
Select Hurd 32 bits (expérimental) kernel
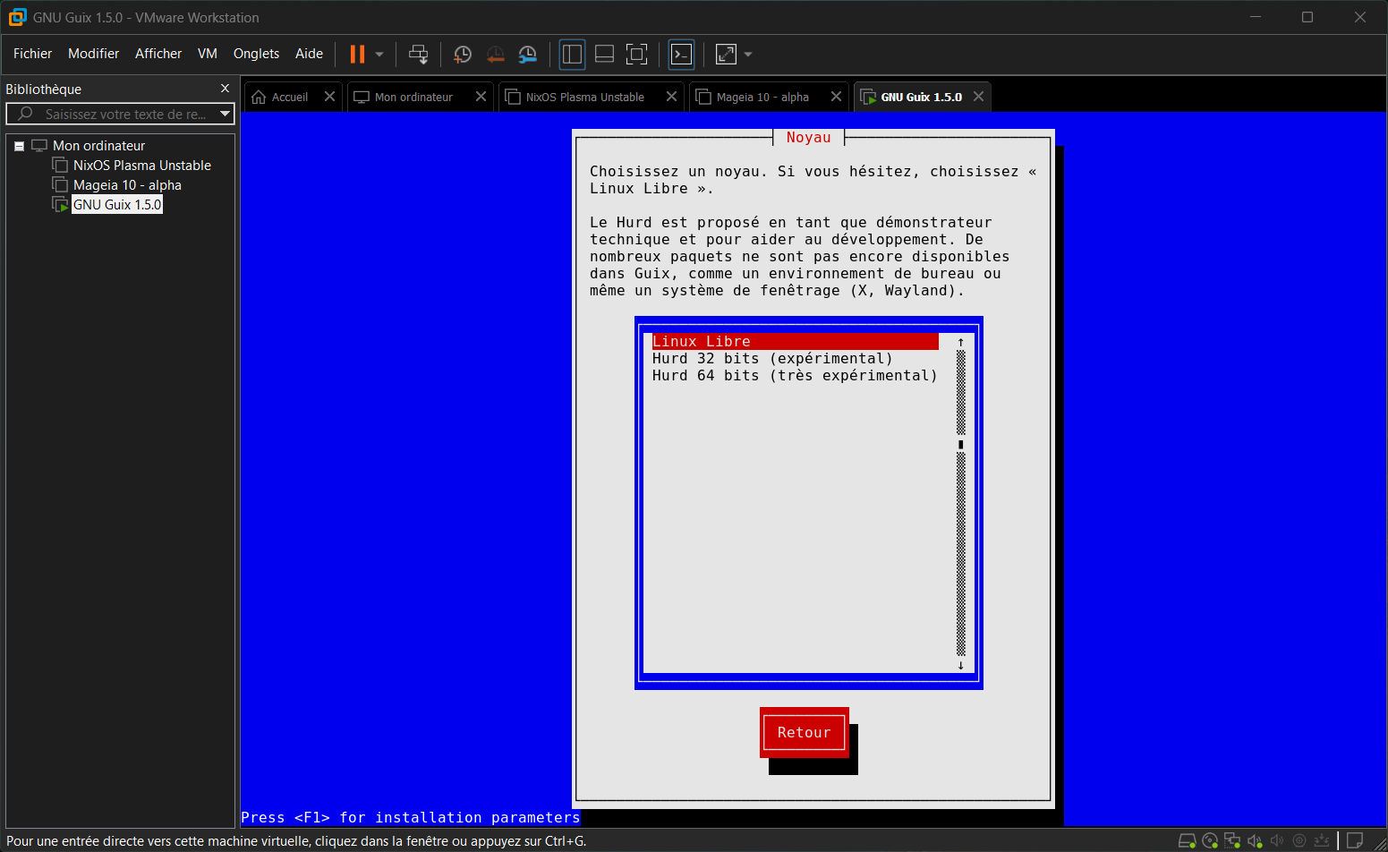click(771, 359)
